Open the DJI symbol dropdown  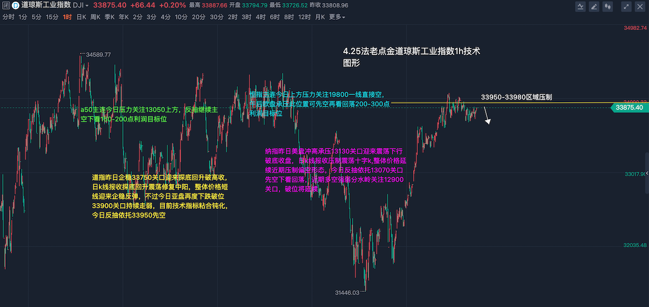81,5
